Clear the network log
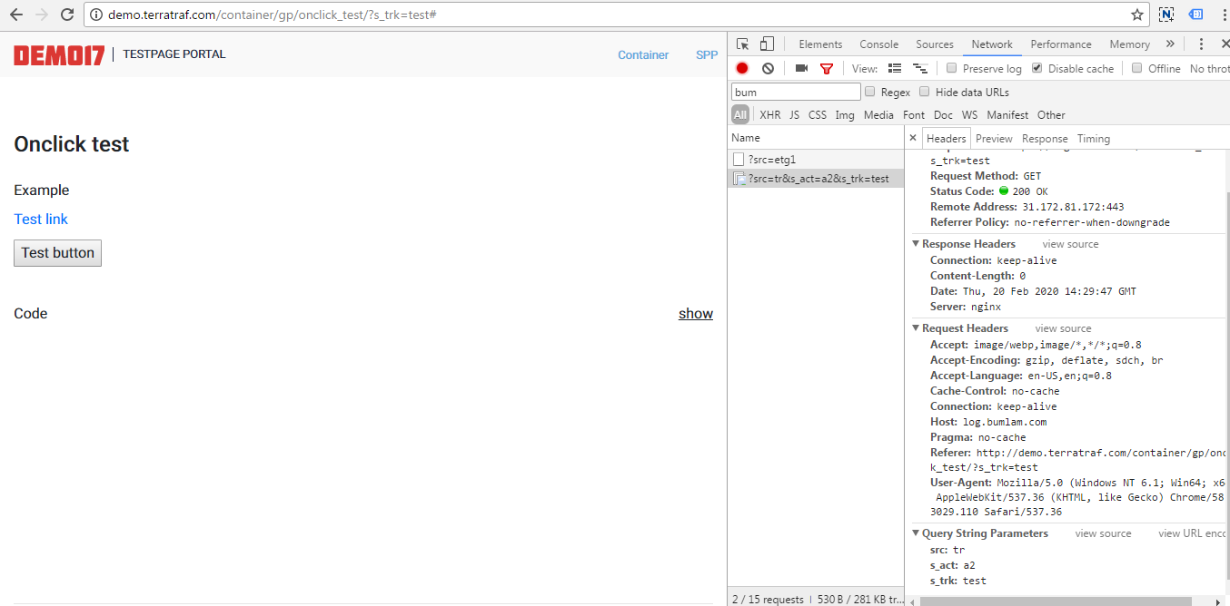 click(x=768, y=68)
